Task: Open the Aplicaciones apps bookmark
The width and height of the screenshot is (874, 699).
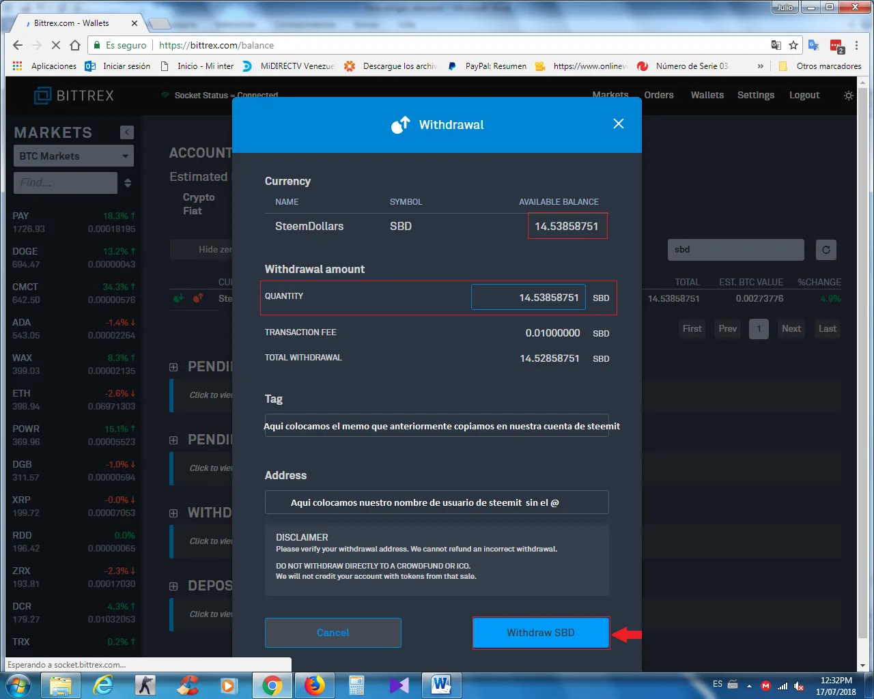Action: tap(45, 66)
